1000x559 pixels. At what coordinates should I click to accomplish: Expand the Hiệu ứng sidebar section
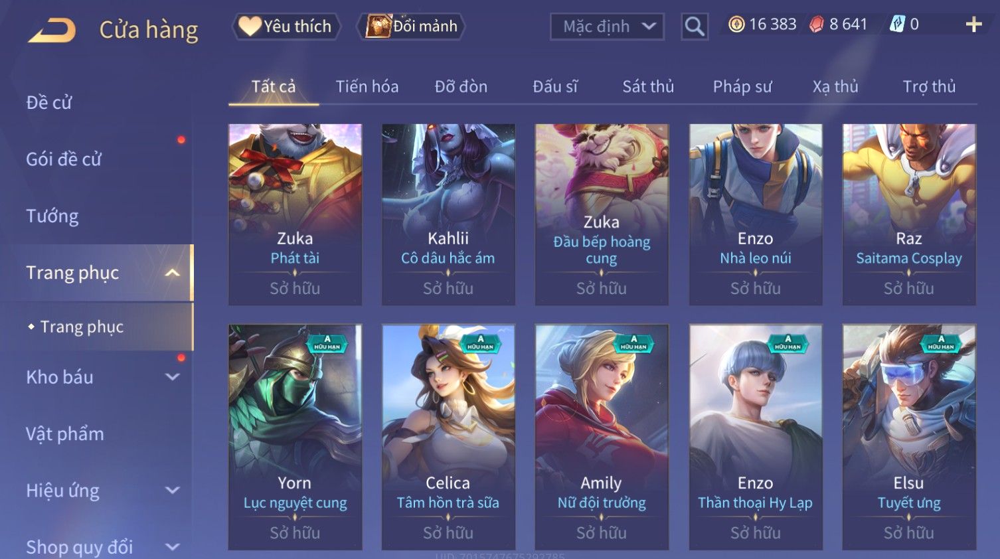point(173,491)
